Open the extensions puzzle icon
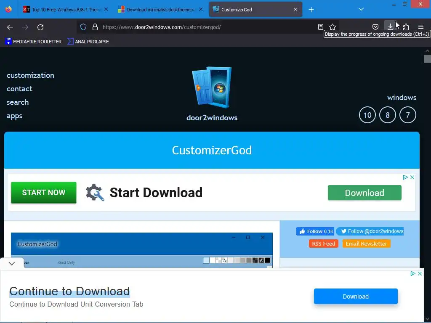The image size is (431, 323). tap(406, 27)
